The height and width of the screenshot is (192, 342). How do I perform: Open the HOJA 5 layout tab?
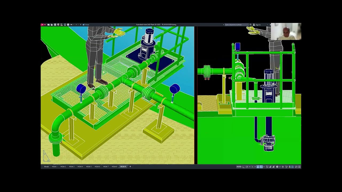tap(89, 167)
